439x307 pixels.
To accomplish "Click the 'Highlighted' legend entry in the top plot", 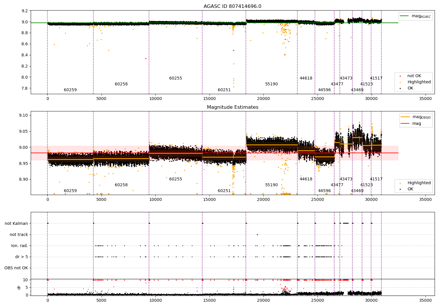I will click(419, 82).
